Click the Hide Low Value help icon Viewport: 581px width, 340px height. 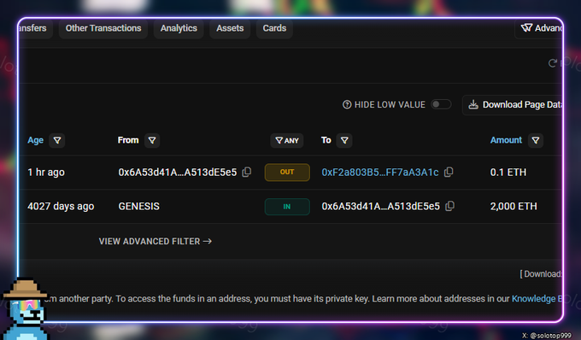(347, 104)
